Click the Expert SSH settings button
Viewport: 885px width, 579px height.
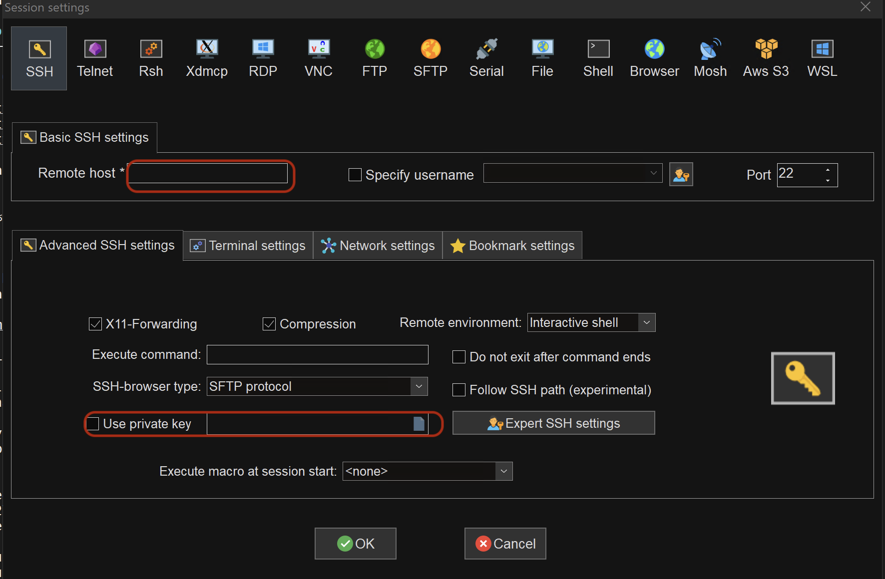553,423
